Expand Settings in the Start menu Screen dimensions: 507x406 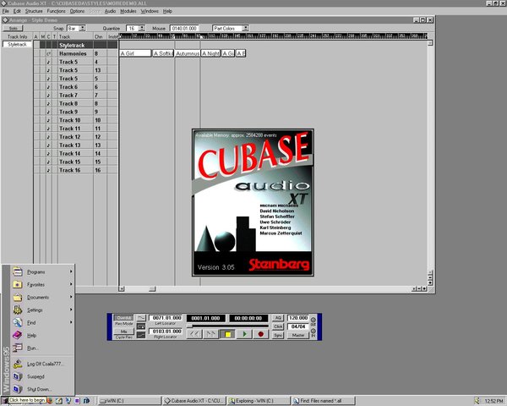coord(42,310)
